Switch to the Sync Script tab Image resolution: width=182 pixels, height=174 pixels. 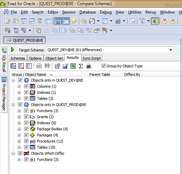[92, 58]
